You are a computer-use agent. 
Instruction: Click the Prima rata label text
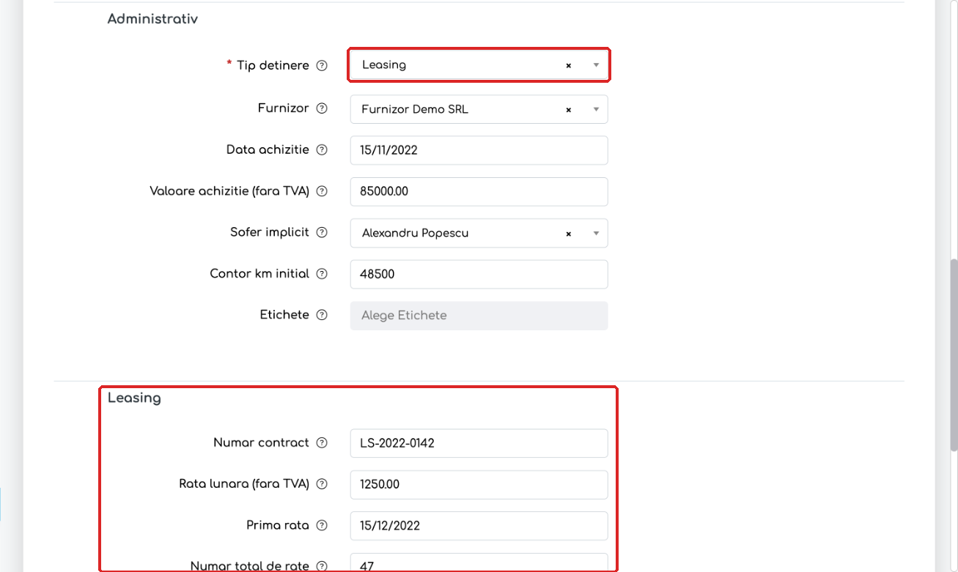click(278, 526)
